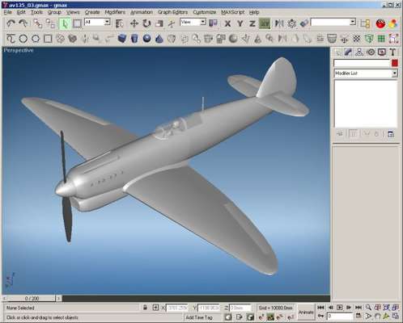This screenshot has width=403, height=323.
Task: Open the Select by Name list icon
Action: point(119,23)
